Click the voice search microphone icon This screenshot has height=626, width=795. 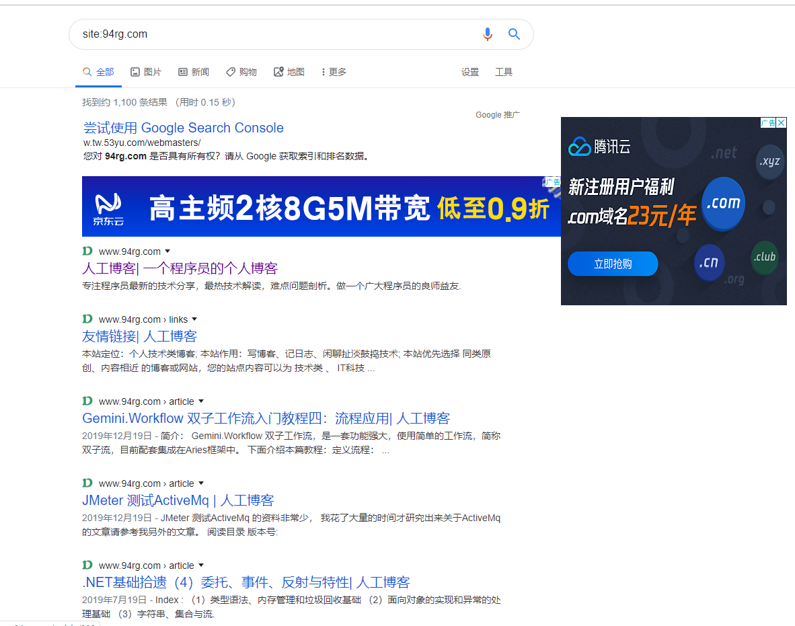(487, 34)
